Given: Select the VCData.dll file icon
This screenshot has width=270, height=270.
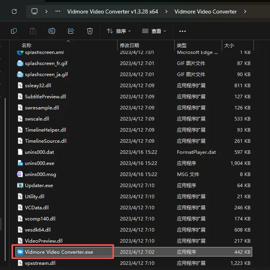Looking at the screenshot, I should coord(20,207).
